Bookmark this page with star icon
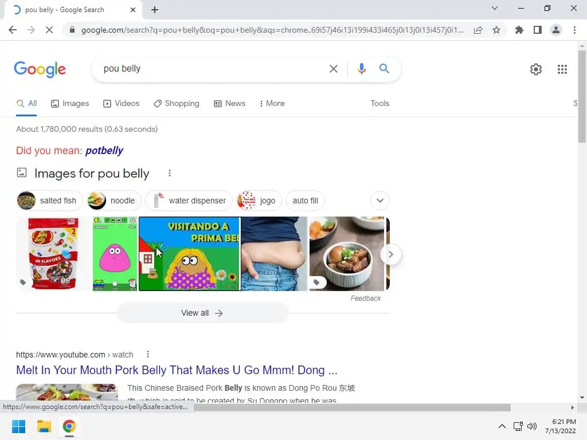 pos(496,30)
